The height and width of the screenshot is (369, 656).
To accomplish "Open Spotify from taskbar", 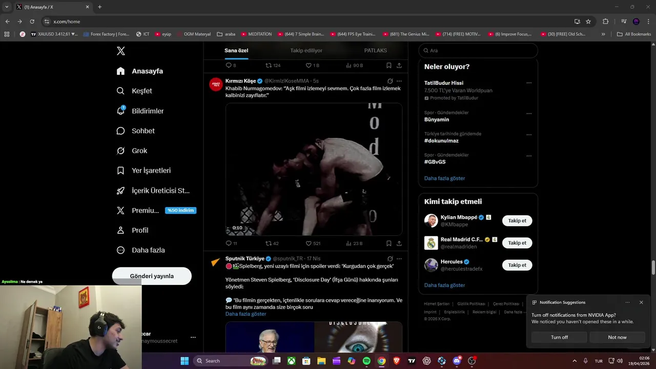I will pos(366,361).
